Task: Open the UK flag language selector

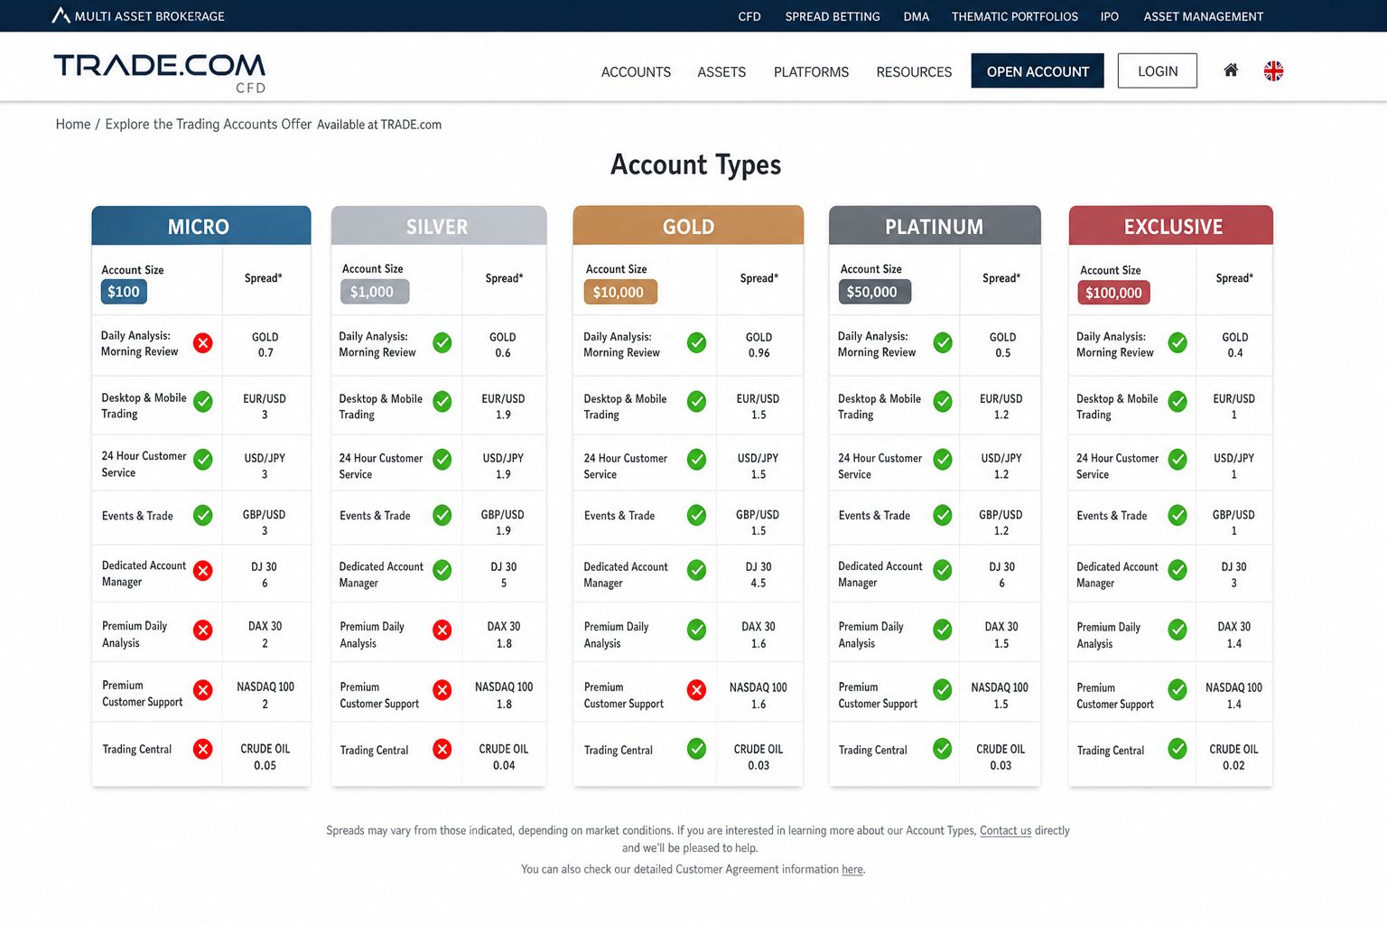Action: pos(1273,71)
